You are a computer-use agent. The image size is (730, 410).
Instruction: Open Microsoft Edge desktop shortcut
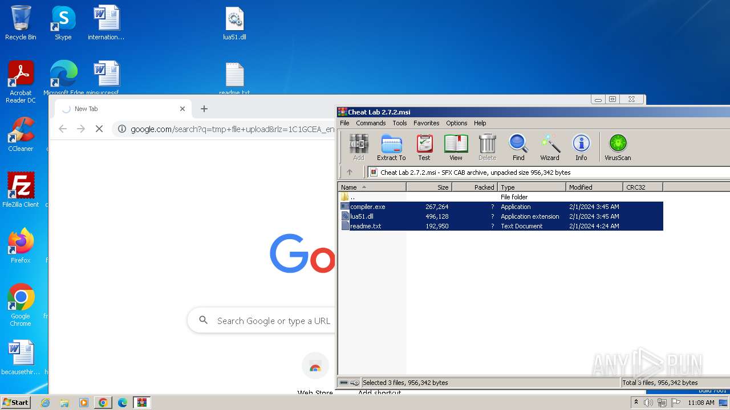[x=63, y=78]
